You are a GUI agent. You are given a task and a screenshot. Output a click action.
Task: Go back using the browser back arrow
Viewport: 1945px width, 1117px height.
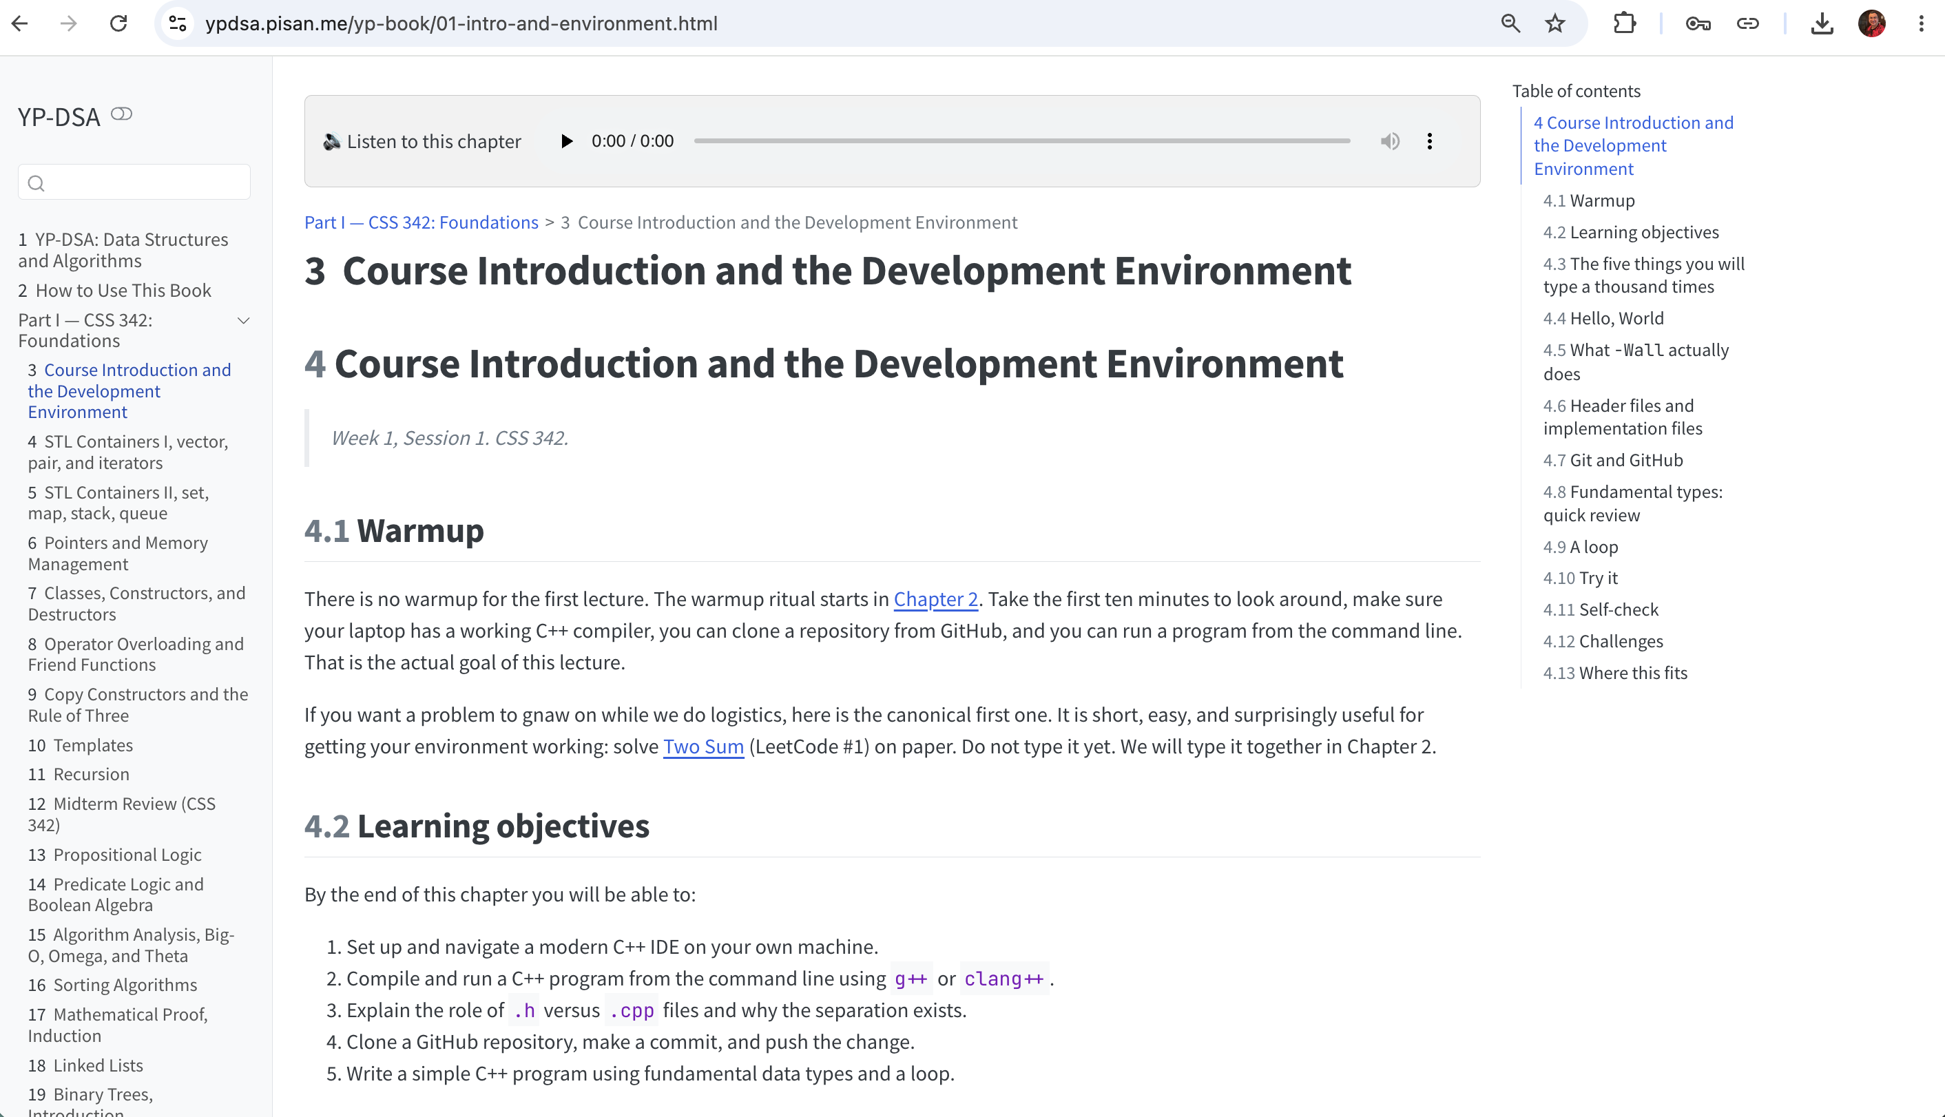pyautogui.click(x=20, y=23)
